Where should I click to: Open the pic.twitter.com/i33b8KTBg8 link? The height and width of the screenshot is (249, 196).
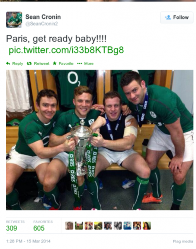[66, 50]
